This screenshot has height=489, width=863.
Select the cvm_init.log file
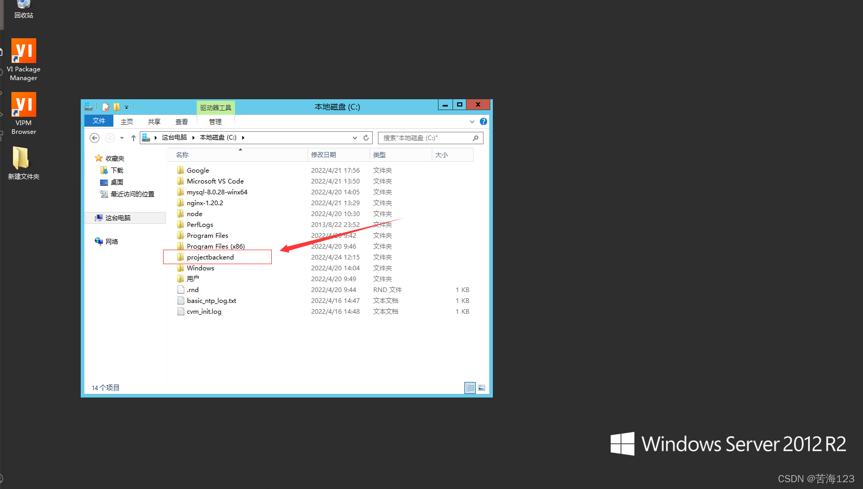coord(199,311)
